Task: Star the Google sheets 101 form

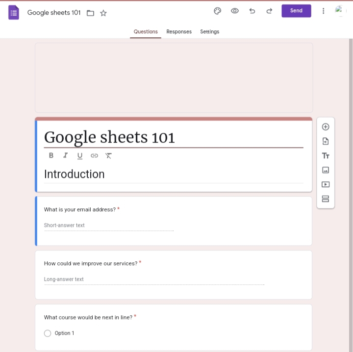Action: tap(103, 13)
